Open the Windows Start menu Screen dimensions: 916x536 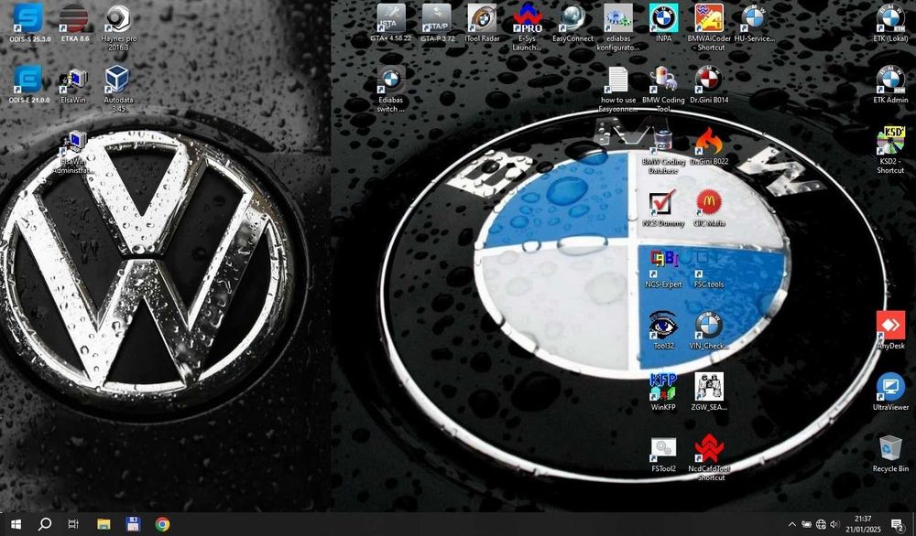tap(16, 524)
